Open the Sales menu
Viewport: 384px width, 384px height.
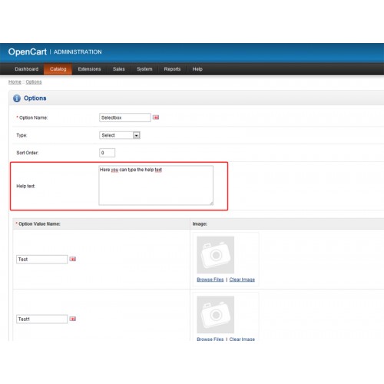[x=119, y=69]
